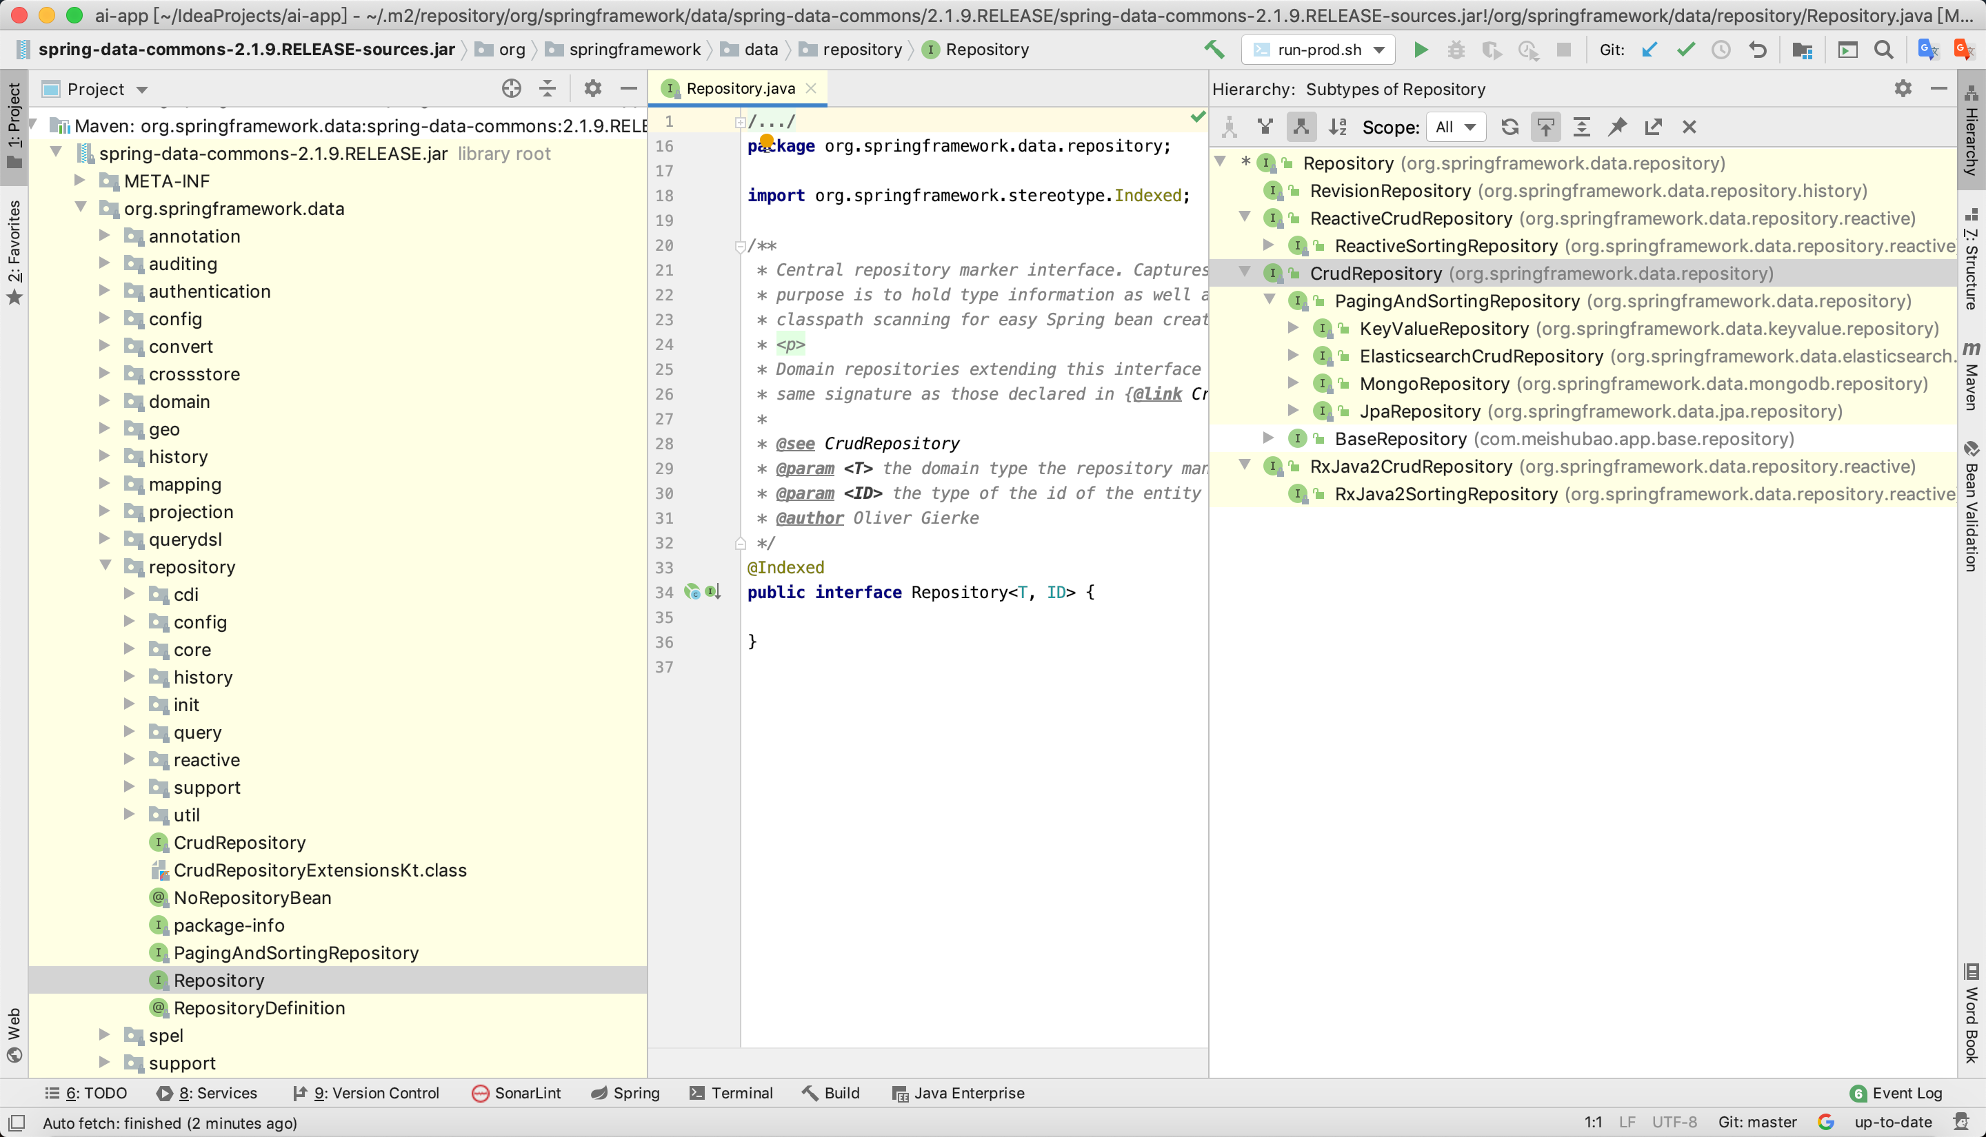Screen dimensions: 1986x1137
Task: Open the Event Log
Action: (x=1896, y=1092)
